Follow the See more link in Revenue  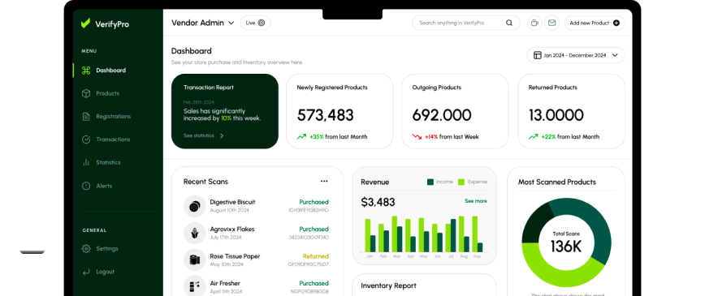pos(476,201)
